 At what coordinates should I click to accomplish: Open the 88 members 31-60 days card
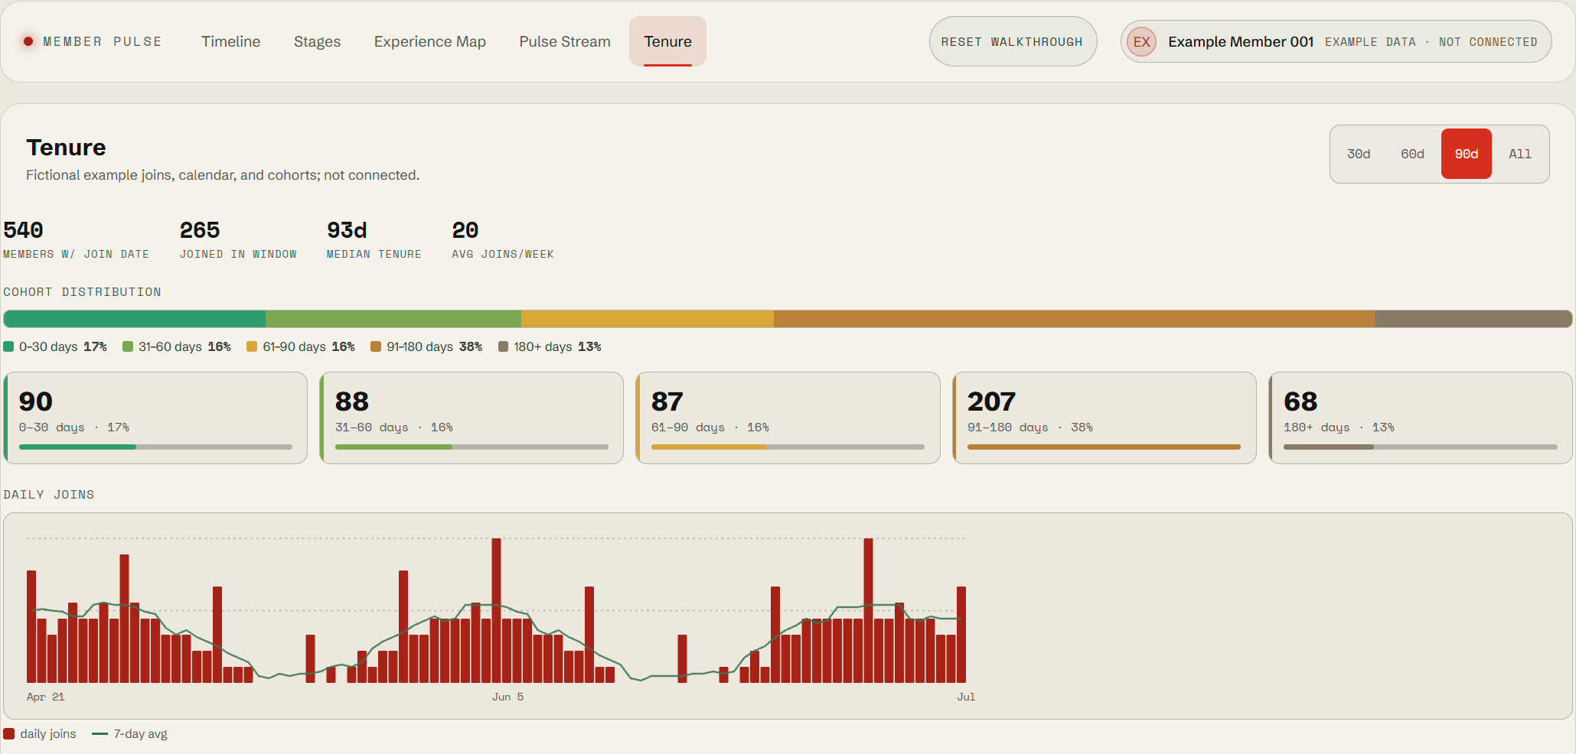click(471, 418)
